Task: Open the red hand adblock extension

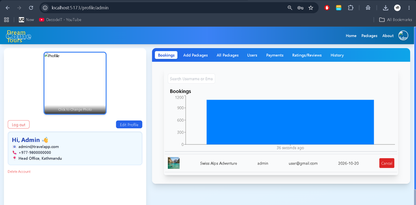Action: (327, 8)
